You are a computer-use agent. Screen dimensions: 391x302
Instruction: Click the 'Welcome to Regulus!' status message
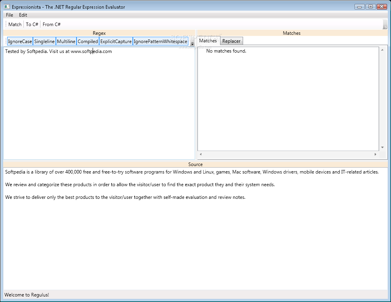pos(27,295)
